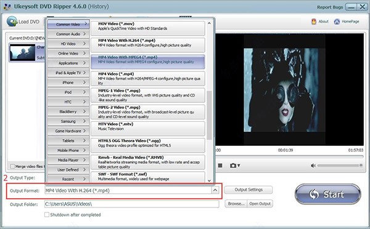Click the scroll-down arrow in the format list

(209, 180)
